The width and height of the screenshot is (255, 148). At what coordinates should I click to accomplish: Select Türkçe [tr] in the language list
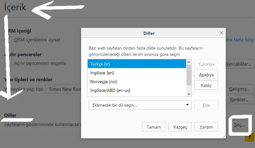[137, 64]
